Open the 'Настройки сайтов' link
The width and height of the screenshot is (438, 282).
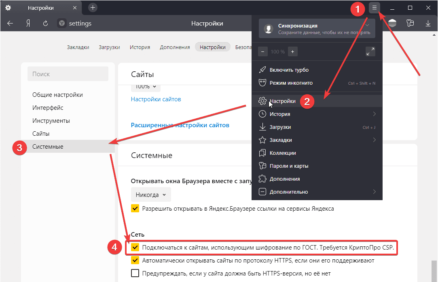[x=156, y=99]
